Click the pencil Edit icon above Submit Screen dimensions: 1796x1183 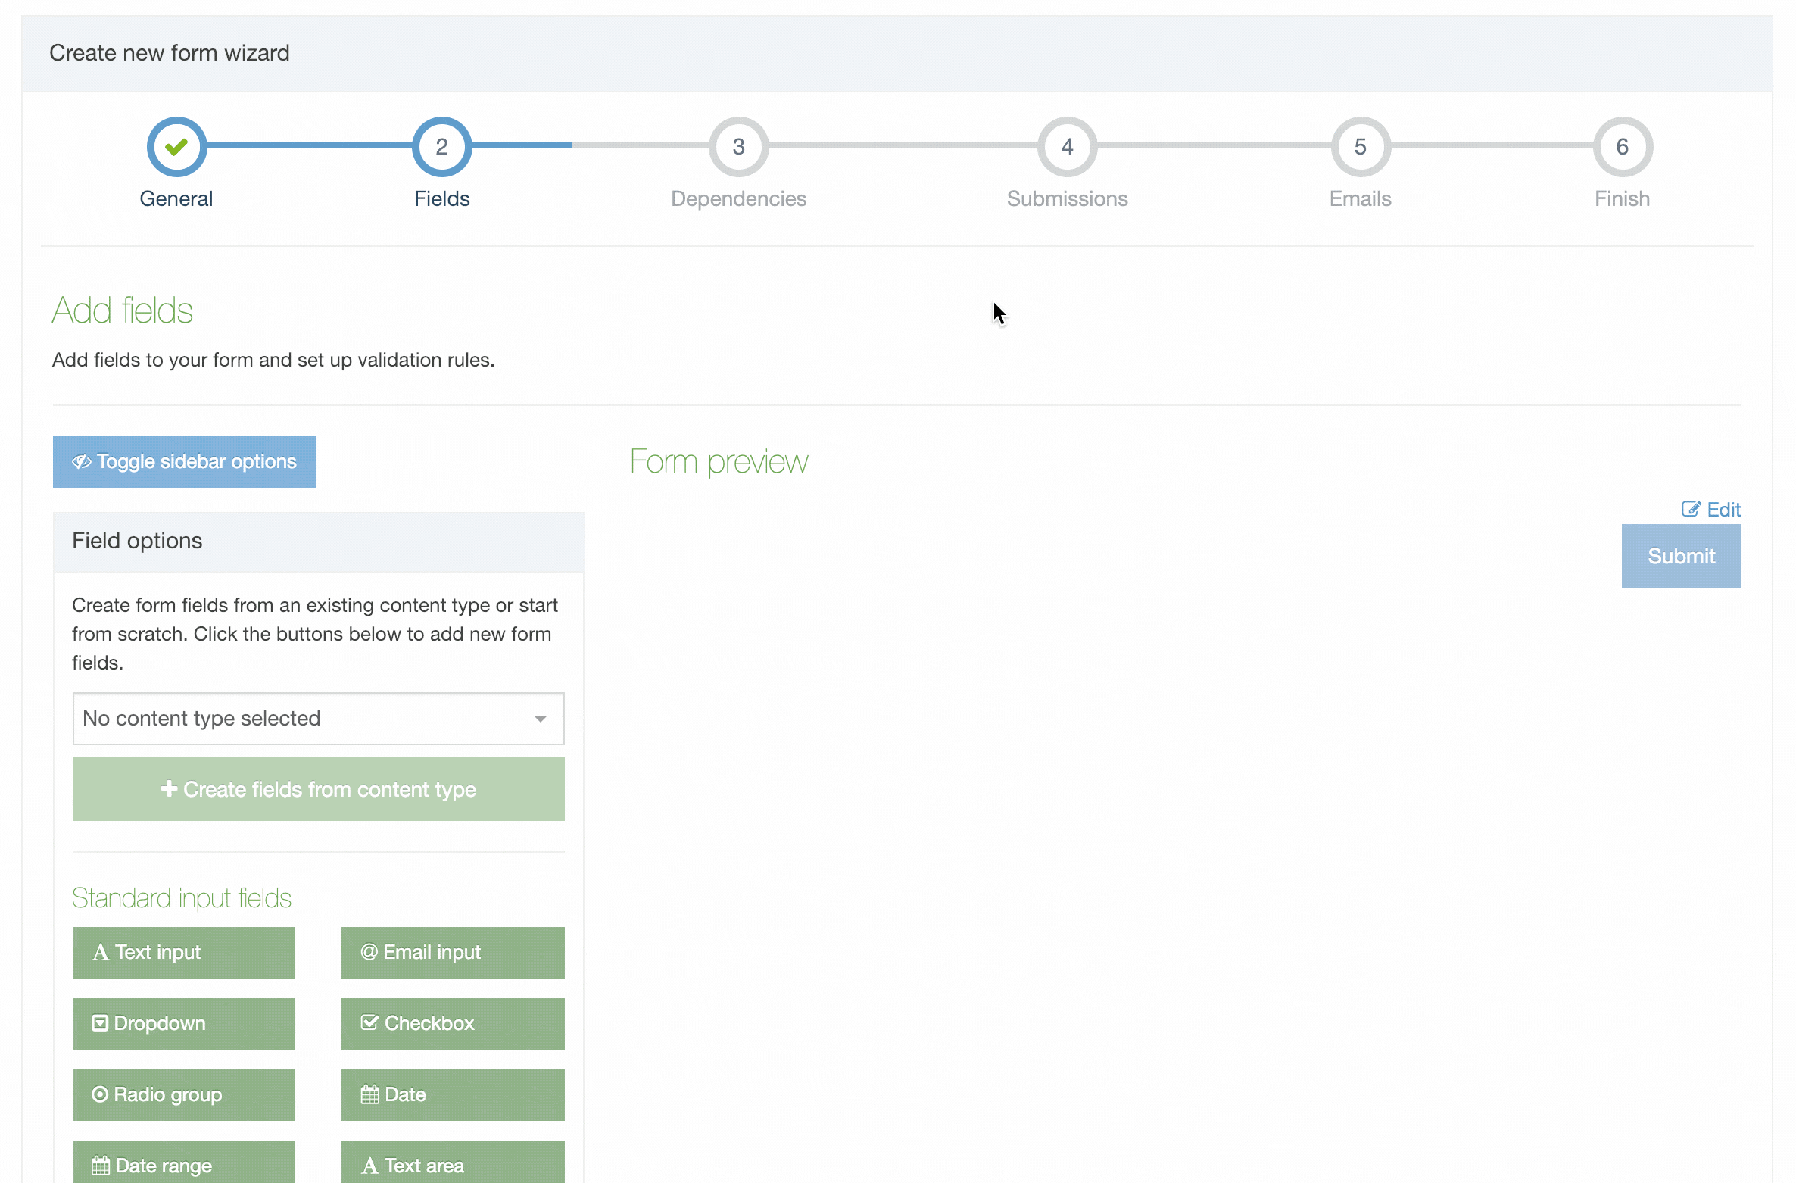coord(1691,509)
